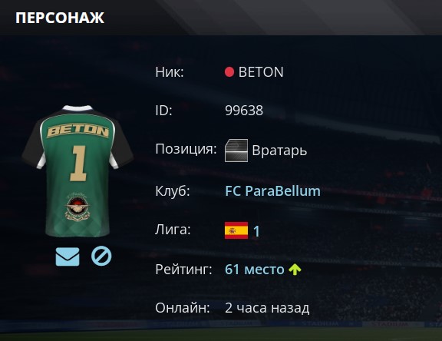Click the number 1 on jersey

(x=78, y=164)
